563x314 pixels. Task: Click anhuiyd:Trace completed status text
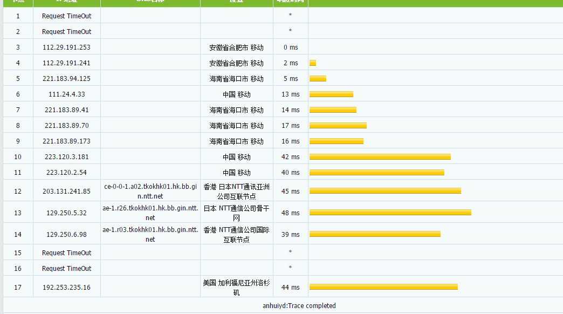(x=299, y=306)
